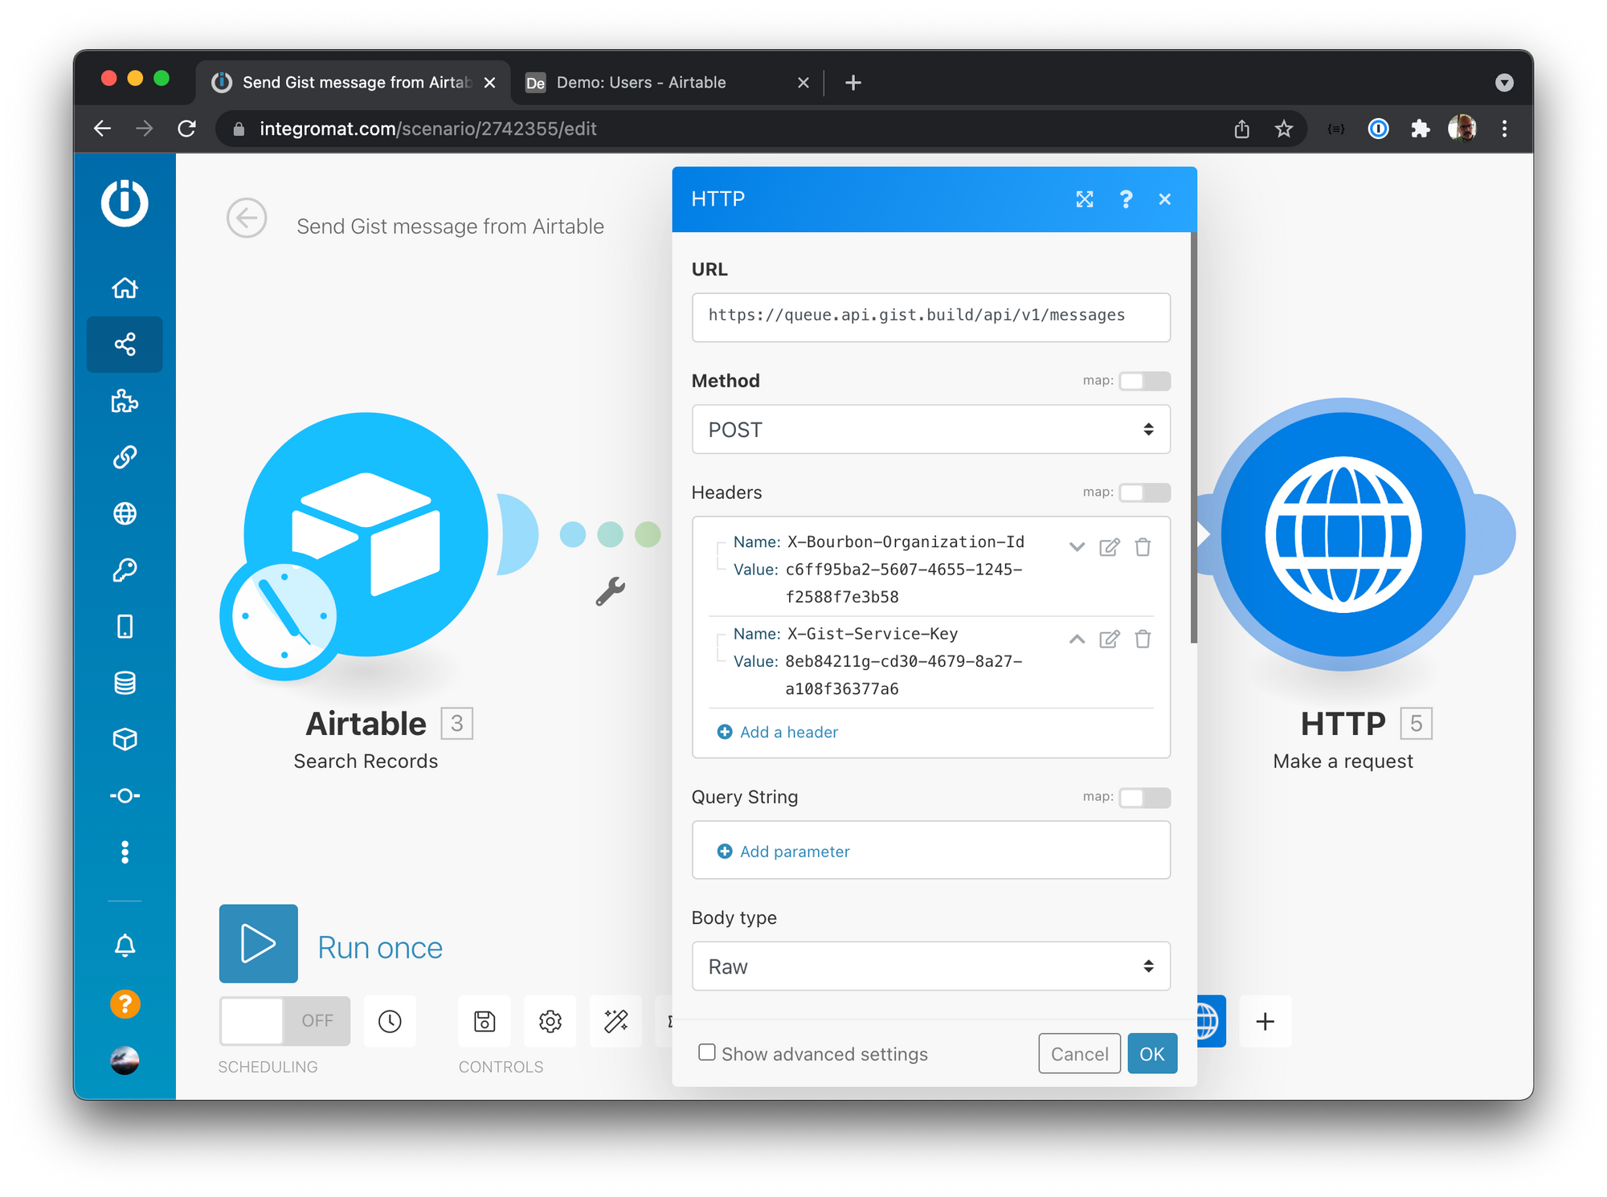Delete the X-Gist-Service-Key header

[1143, 639]
